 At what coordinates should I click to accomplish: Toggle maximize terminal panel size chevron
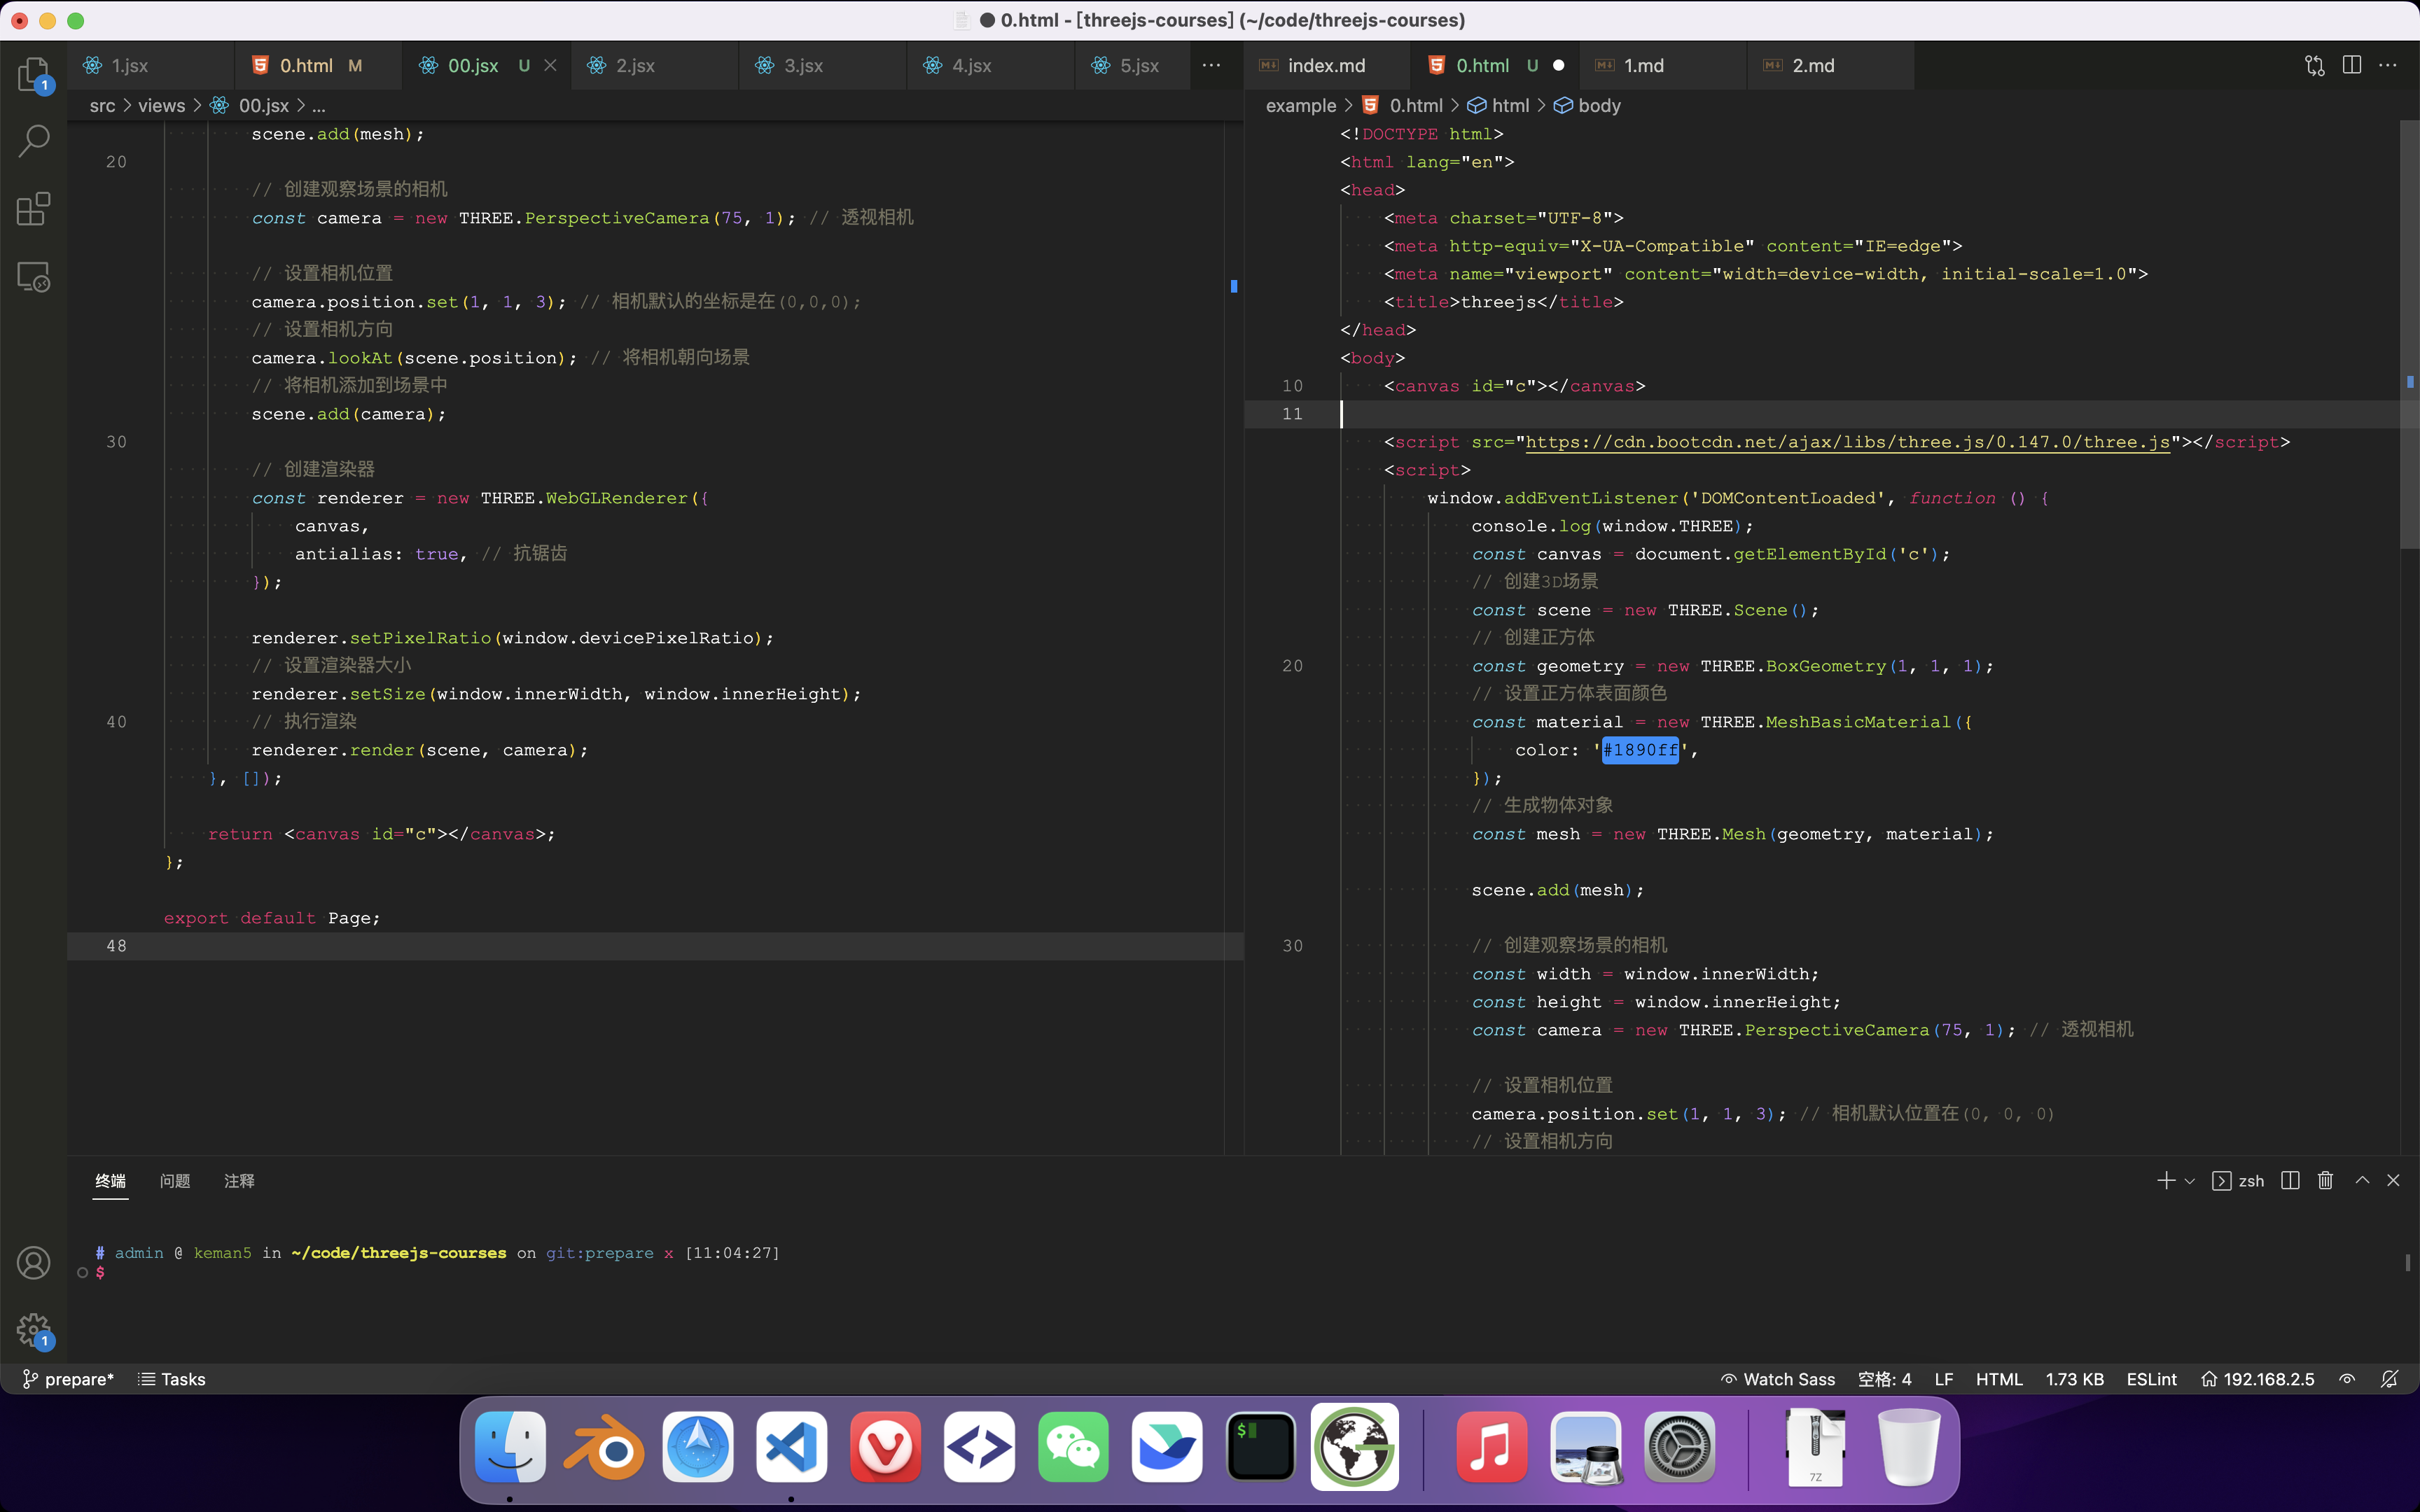click(2362, 1181)
